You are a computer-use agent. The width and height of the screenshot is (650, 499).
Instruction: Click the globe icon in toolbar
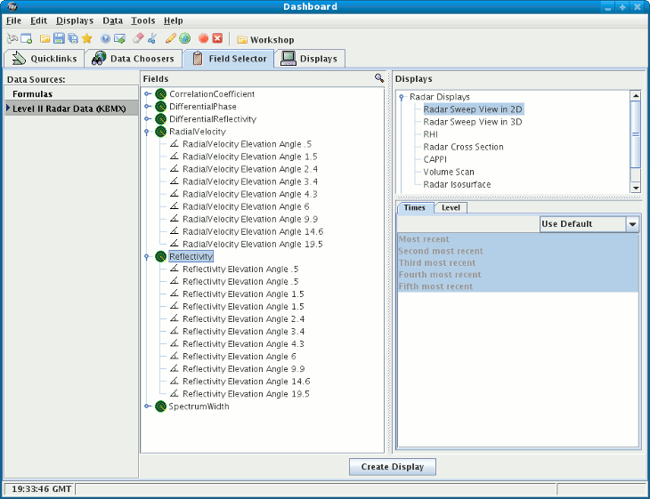click(184, 39)
